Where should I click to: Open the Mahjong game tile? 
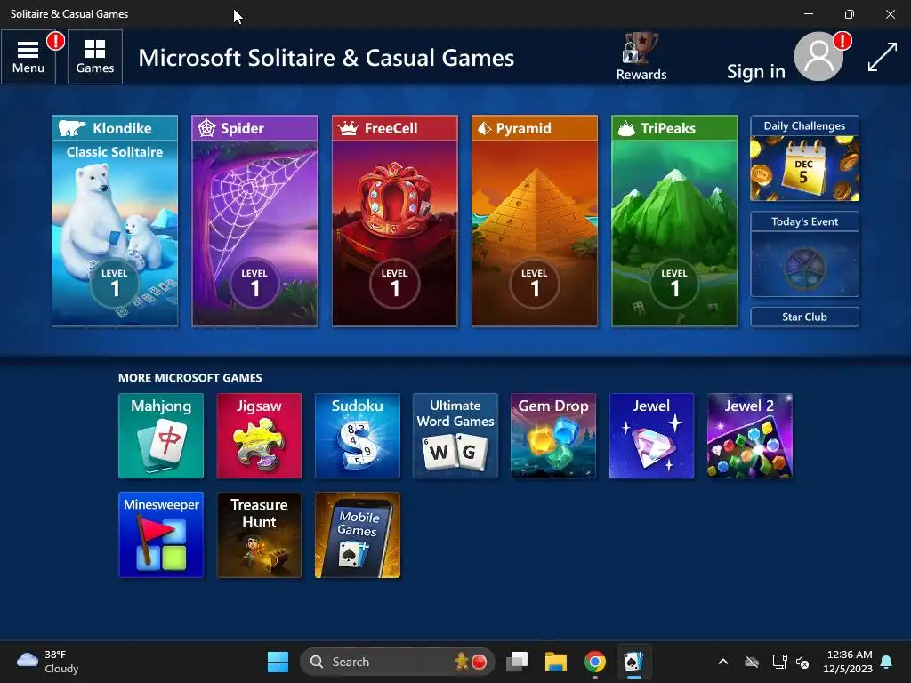pyautogui.click(x=161, y=436)
